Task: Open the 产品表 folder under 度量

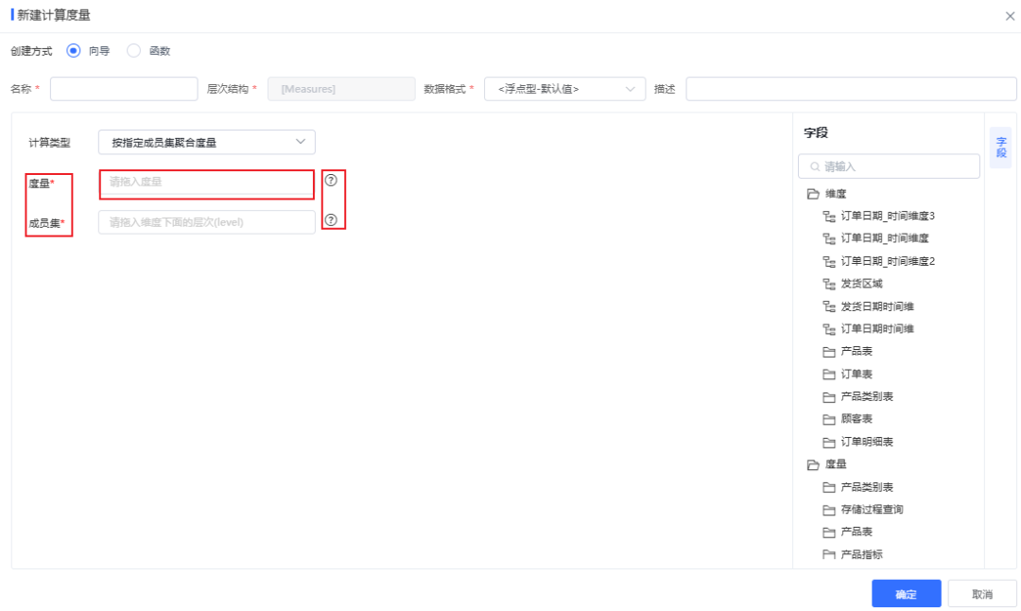Action: [857, 532]
